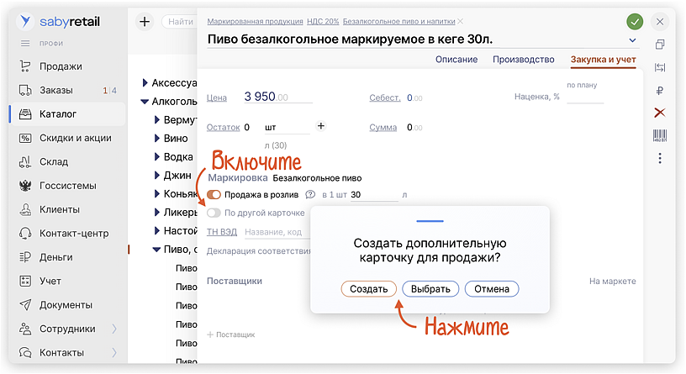Screen dimensions: 686x374
Task: Click the help icon beside Продажа в розлив
Action: point(309,195)
